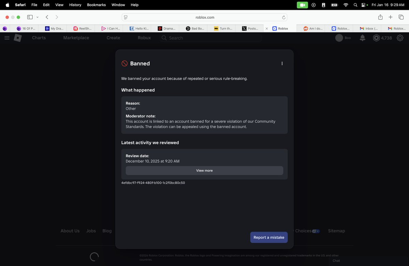This screenshot has height=266, width=409.
Task: Switch to the 'Hello Ki...' tab
Action: point(139,28)
